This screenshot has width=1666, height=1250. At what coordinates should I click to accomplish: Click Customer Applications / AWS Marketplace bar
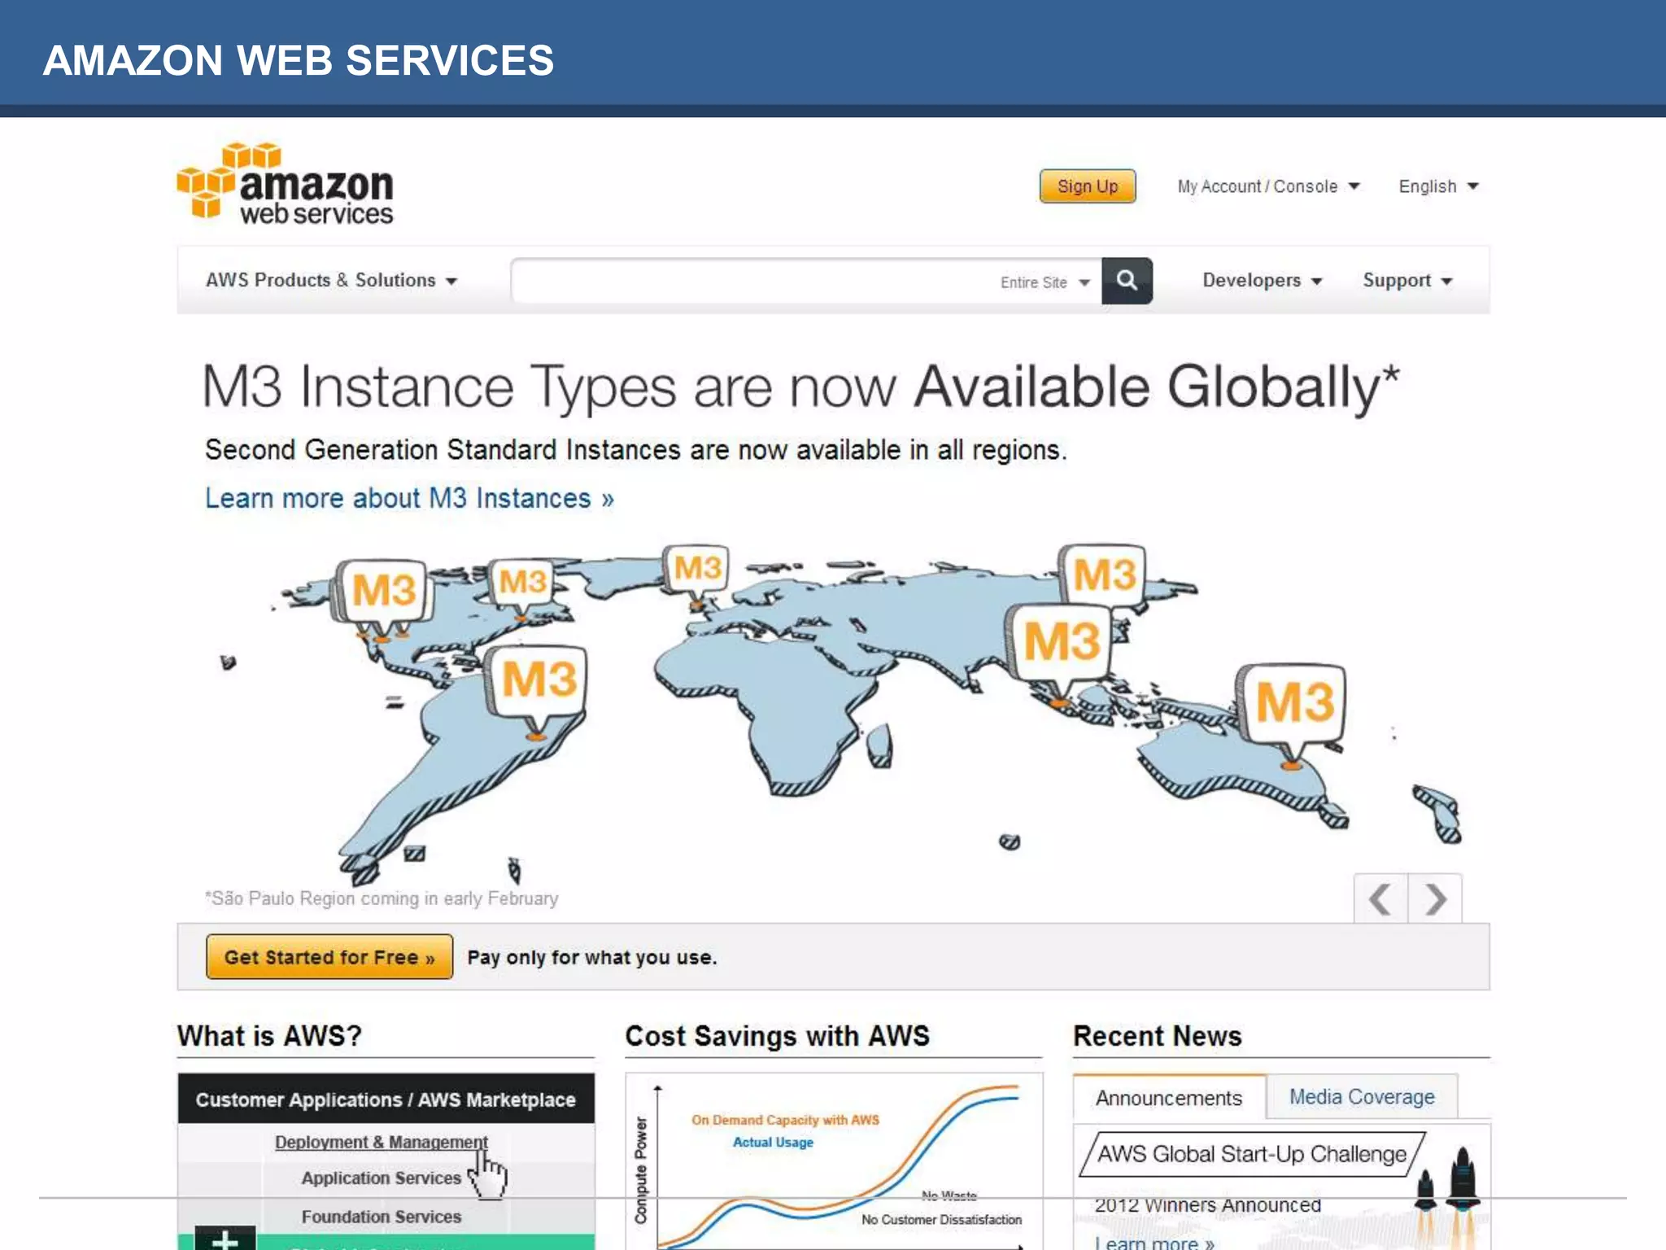pos(386,1099)
